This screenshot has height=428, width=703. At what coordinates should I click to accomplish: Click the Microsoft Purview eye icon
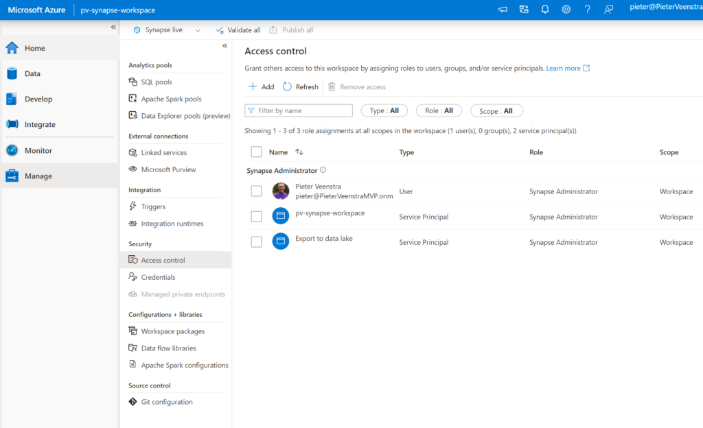132,169
